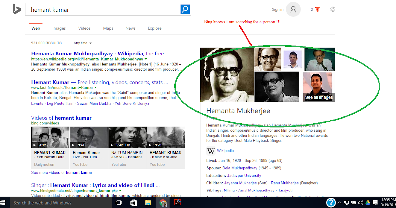Click the Bing logo

click(17, 9)
